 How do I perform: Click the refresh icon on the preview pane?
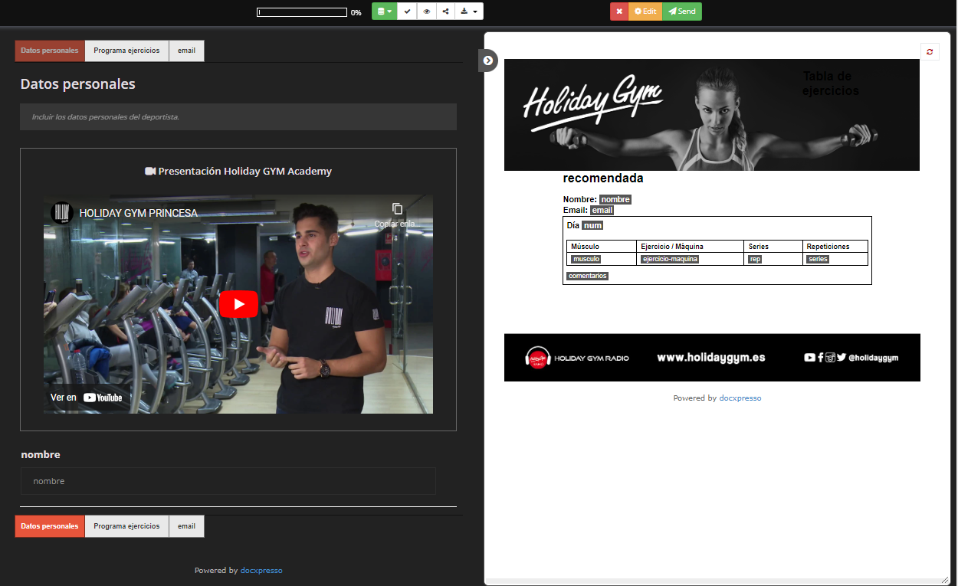(x=930, y=51)
